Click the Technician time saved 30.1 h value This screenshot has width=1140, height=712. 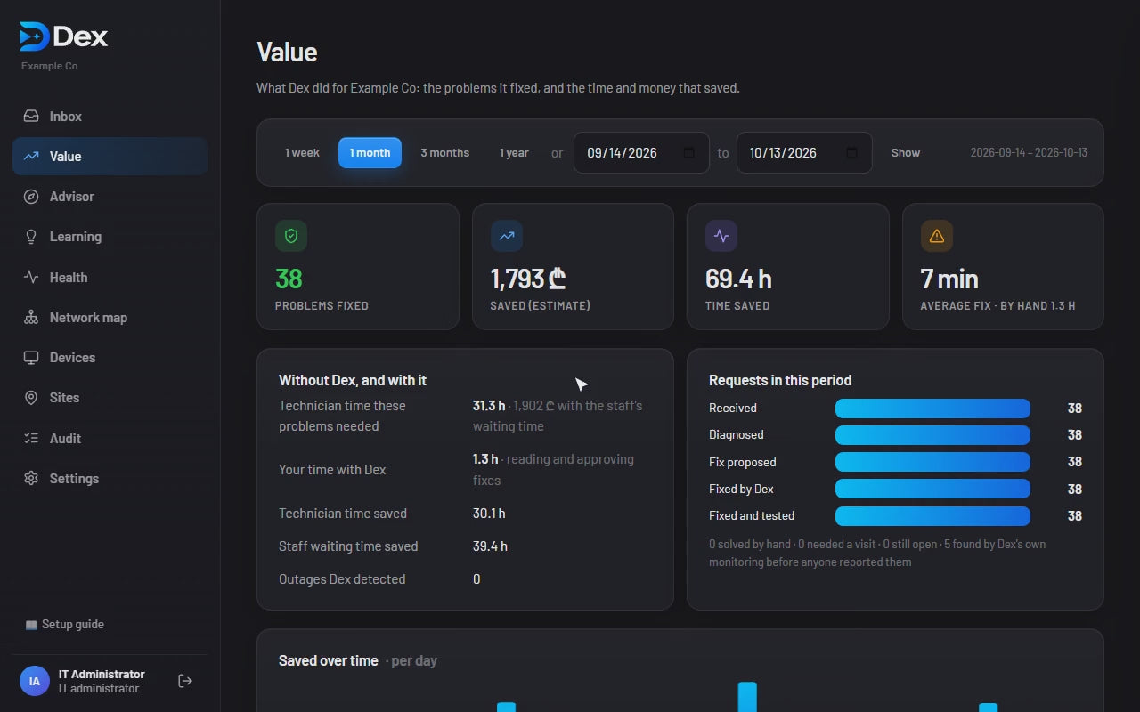[x=489, y=514]
